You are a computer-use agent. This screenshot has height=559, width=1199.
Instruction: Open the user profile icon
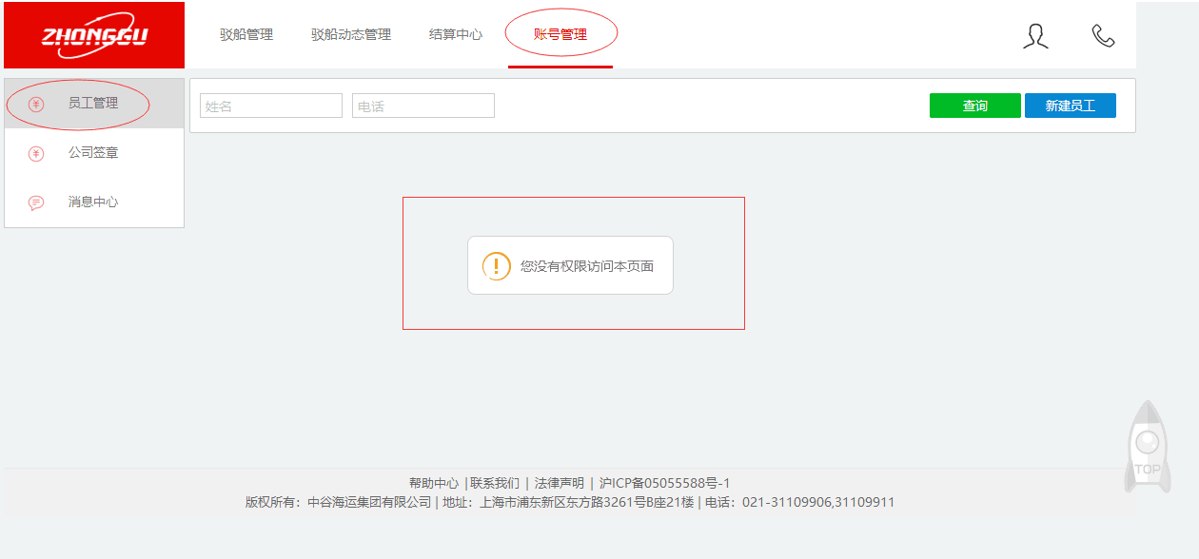click(x=1035, y=36)
